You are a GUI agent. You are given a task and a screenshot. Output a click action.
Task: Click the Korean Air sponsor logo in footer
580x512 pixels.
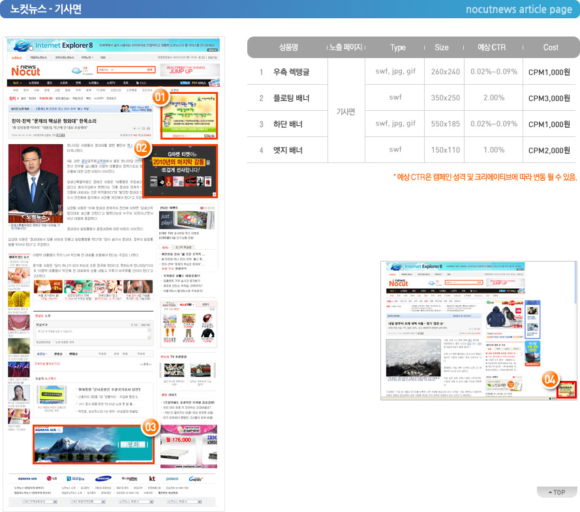28,478
